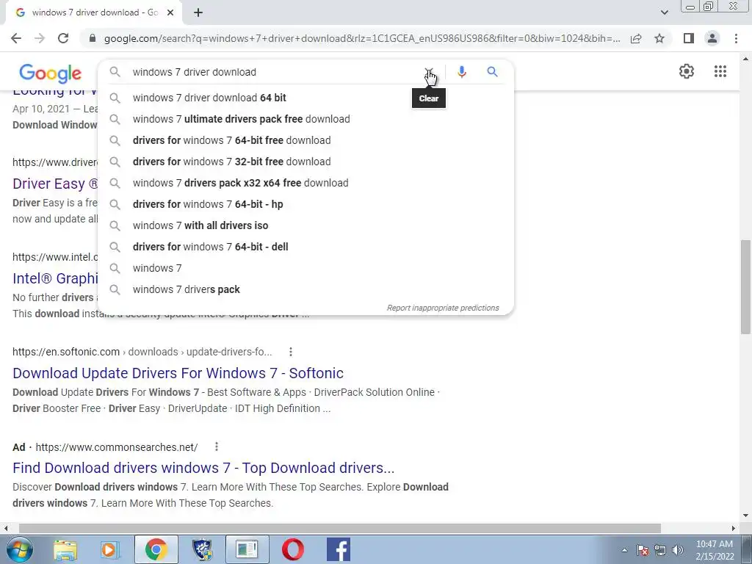Image resolution: width=752 pixels, height=564 pixels.
Task: Open the shield security taskbar icon
Action: pos(202,549)
